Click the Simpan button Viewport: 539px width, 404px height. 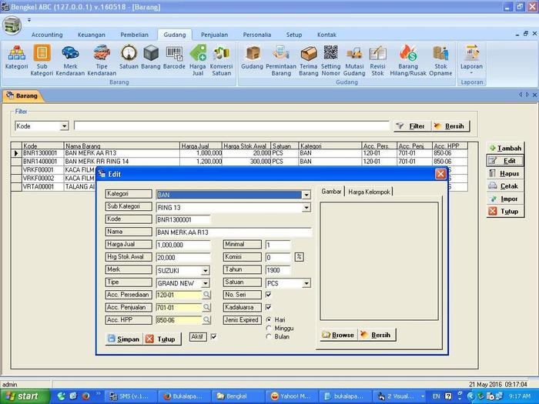click(x=123, y=339)
